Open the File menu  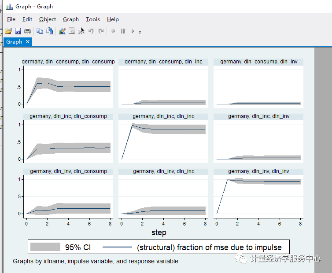11,19
